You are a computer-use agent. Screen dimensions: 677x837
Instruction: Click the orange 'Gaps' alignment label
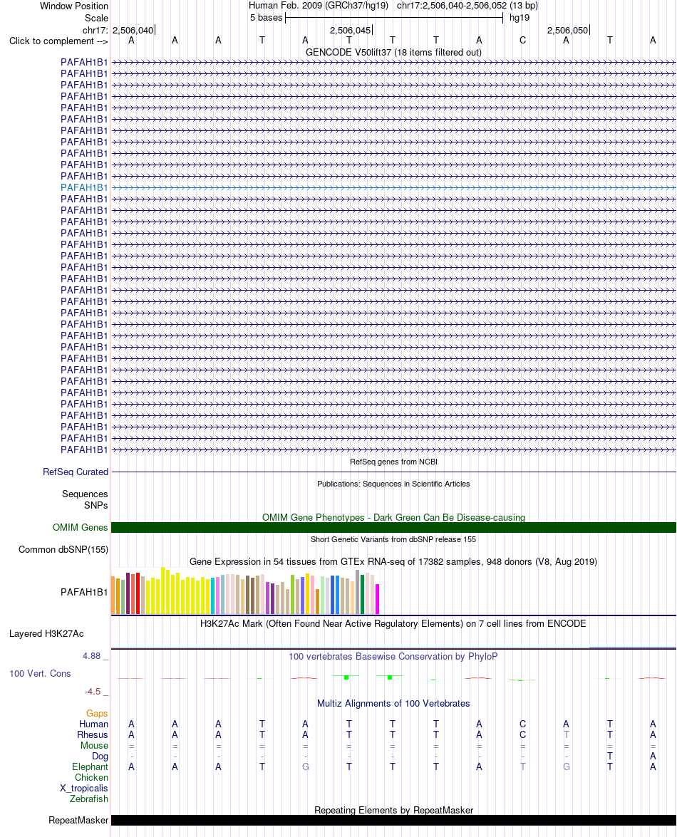tap(97, 714)
